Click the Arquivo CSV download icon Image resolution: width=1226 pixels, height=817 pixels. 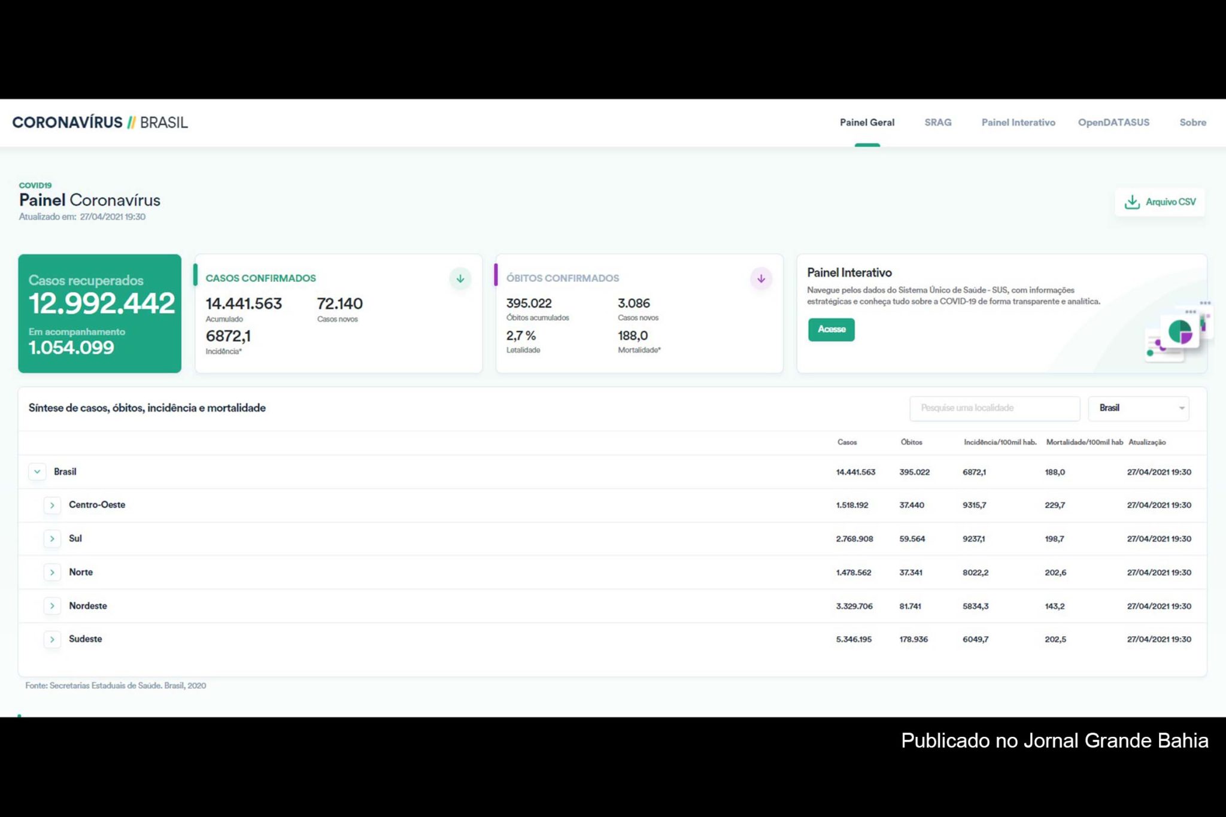(x=1131, y=202)
